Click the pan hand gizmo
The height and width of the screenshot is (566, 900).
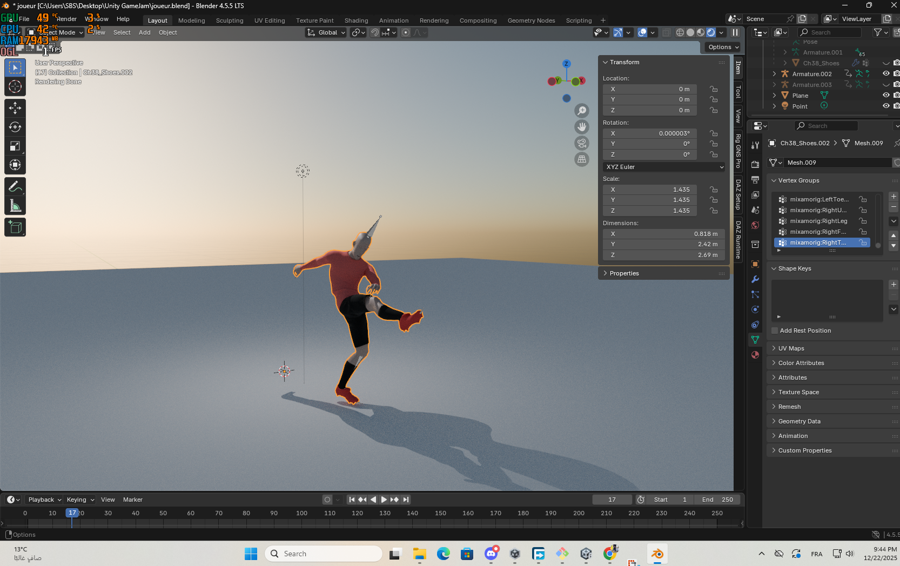[582, 127]
